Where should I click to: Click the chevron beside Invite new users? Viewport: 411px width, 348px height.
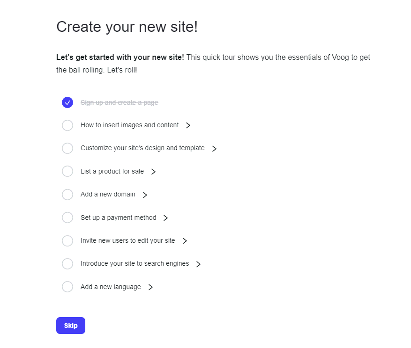(x=185, y=241)
